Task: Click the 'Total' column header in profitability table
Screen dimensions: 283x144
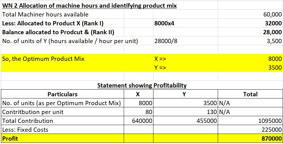Action: [250, 94]
